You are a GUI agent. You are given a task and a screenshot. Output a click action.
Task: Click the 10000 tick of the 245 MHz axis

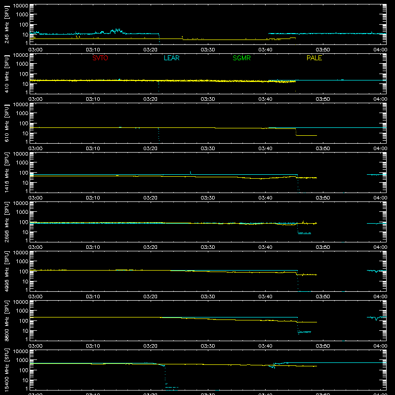tap(21, 6)
